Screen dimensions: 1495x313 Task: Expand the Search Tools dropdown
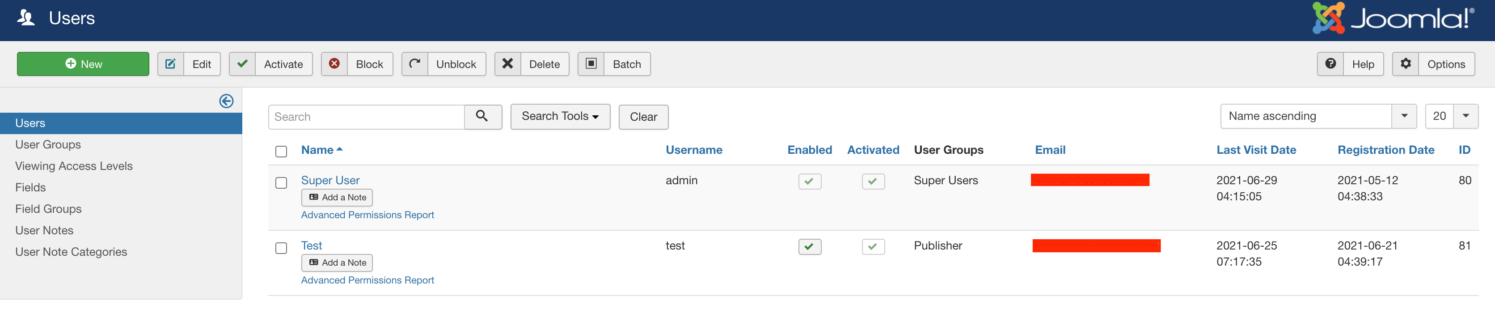click(560, 117)
